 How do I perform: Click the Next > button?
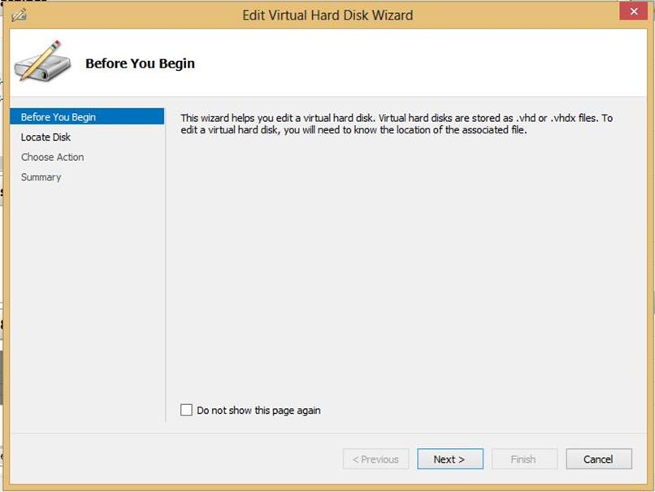pyautogui.click(x=450, y=459)
